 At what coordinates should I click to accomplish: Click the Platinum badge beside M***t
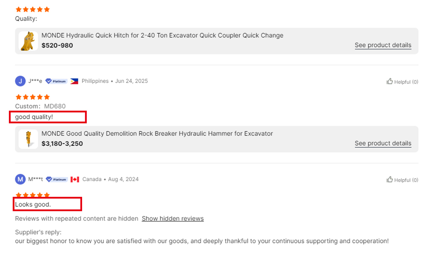57,179
